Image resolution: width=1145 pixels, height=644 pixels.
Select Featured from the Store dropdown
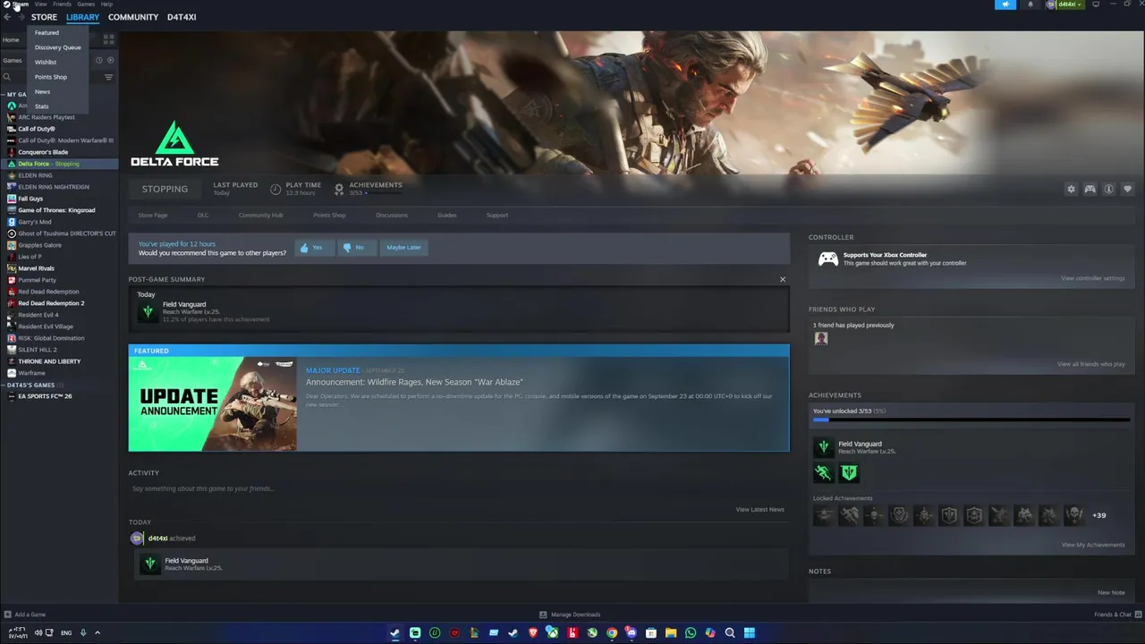coord(58,32)
